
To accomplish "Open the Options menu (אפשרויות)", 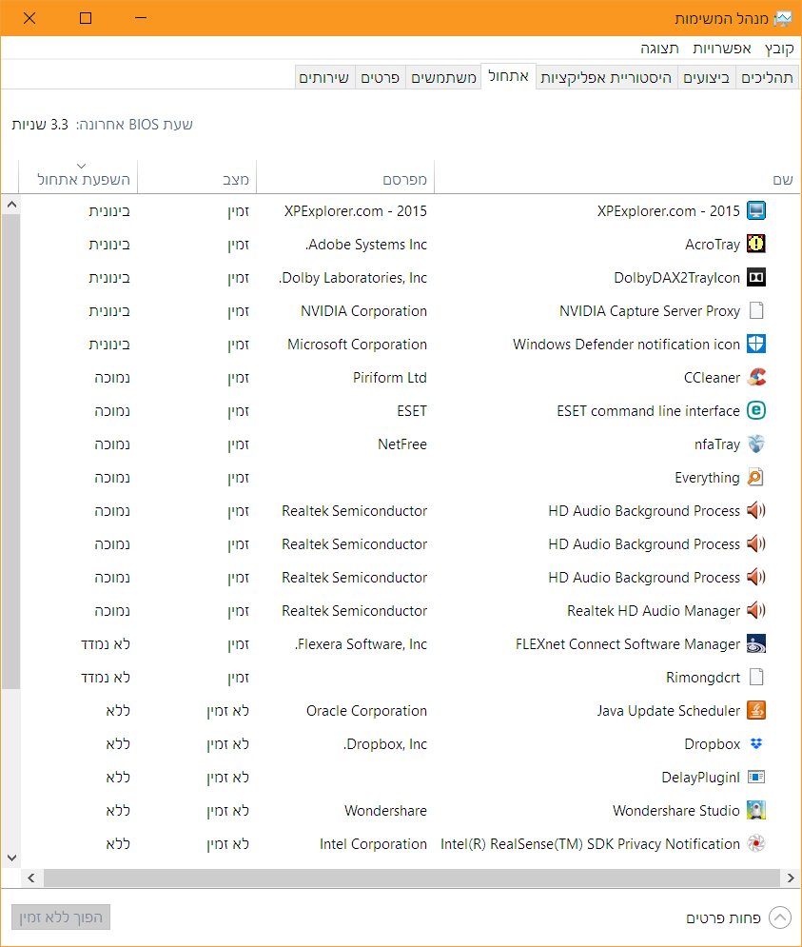I will (x=722, y=49).
